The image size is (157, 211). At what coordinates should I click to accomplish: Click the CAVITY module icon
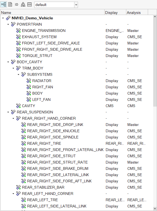[x=18, y=106]
